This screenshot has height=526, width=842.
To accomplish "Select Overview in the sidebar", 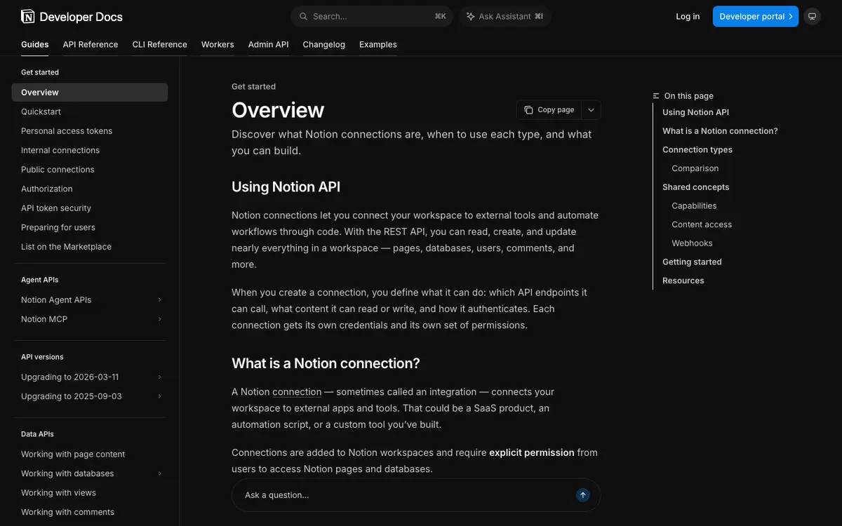I will 90,93.
